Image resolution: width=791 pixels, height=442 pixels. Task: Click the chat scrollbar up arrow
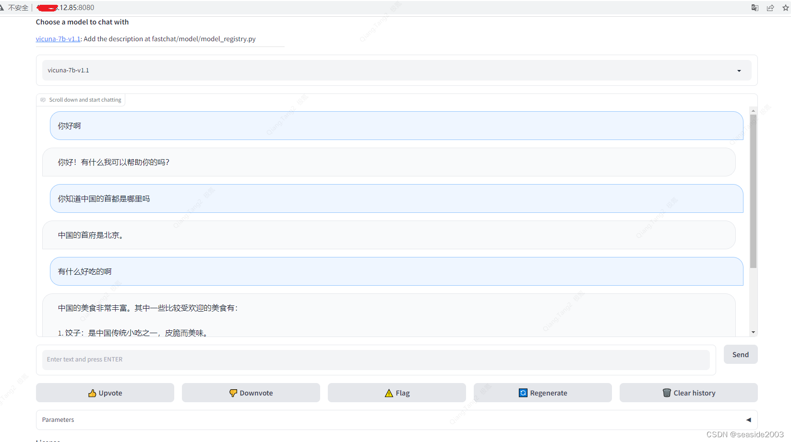coord(753,111)
